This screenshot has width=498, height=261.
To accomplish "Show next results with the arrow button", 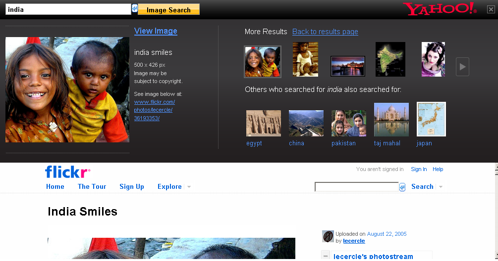I will 462,67.
